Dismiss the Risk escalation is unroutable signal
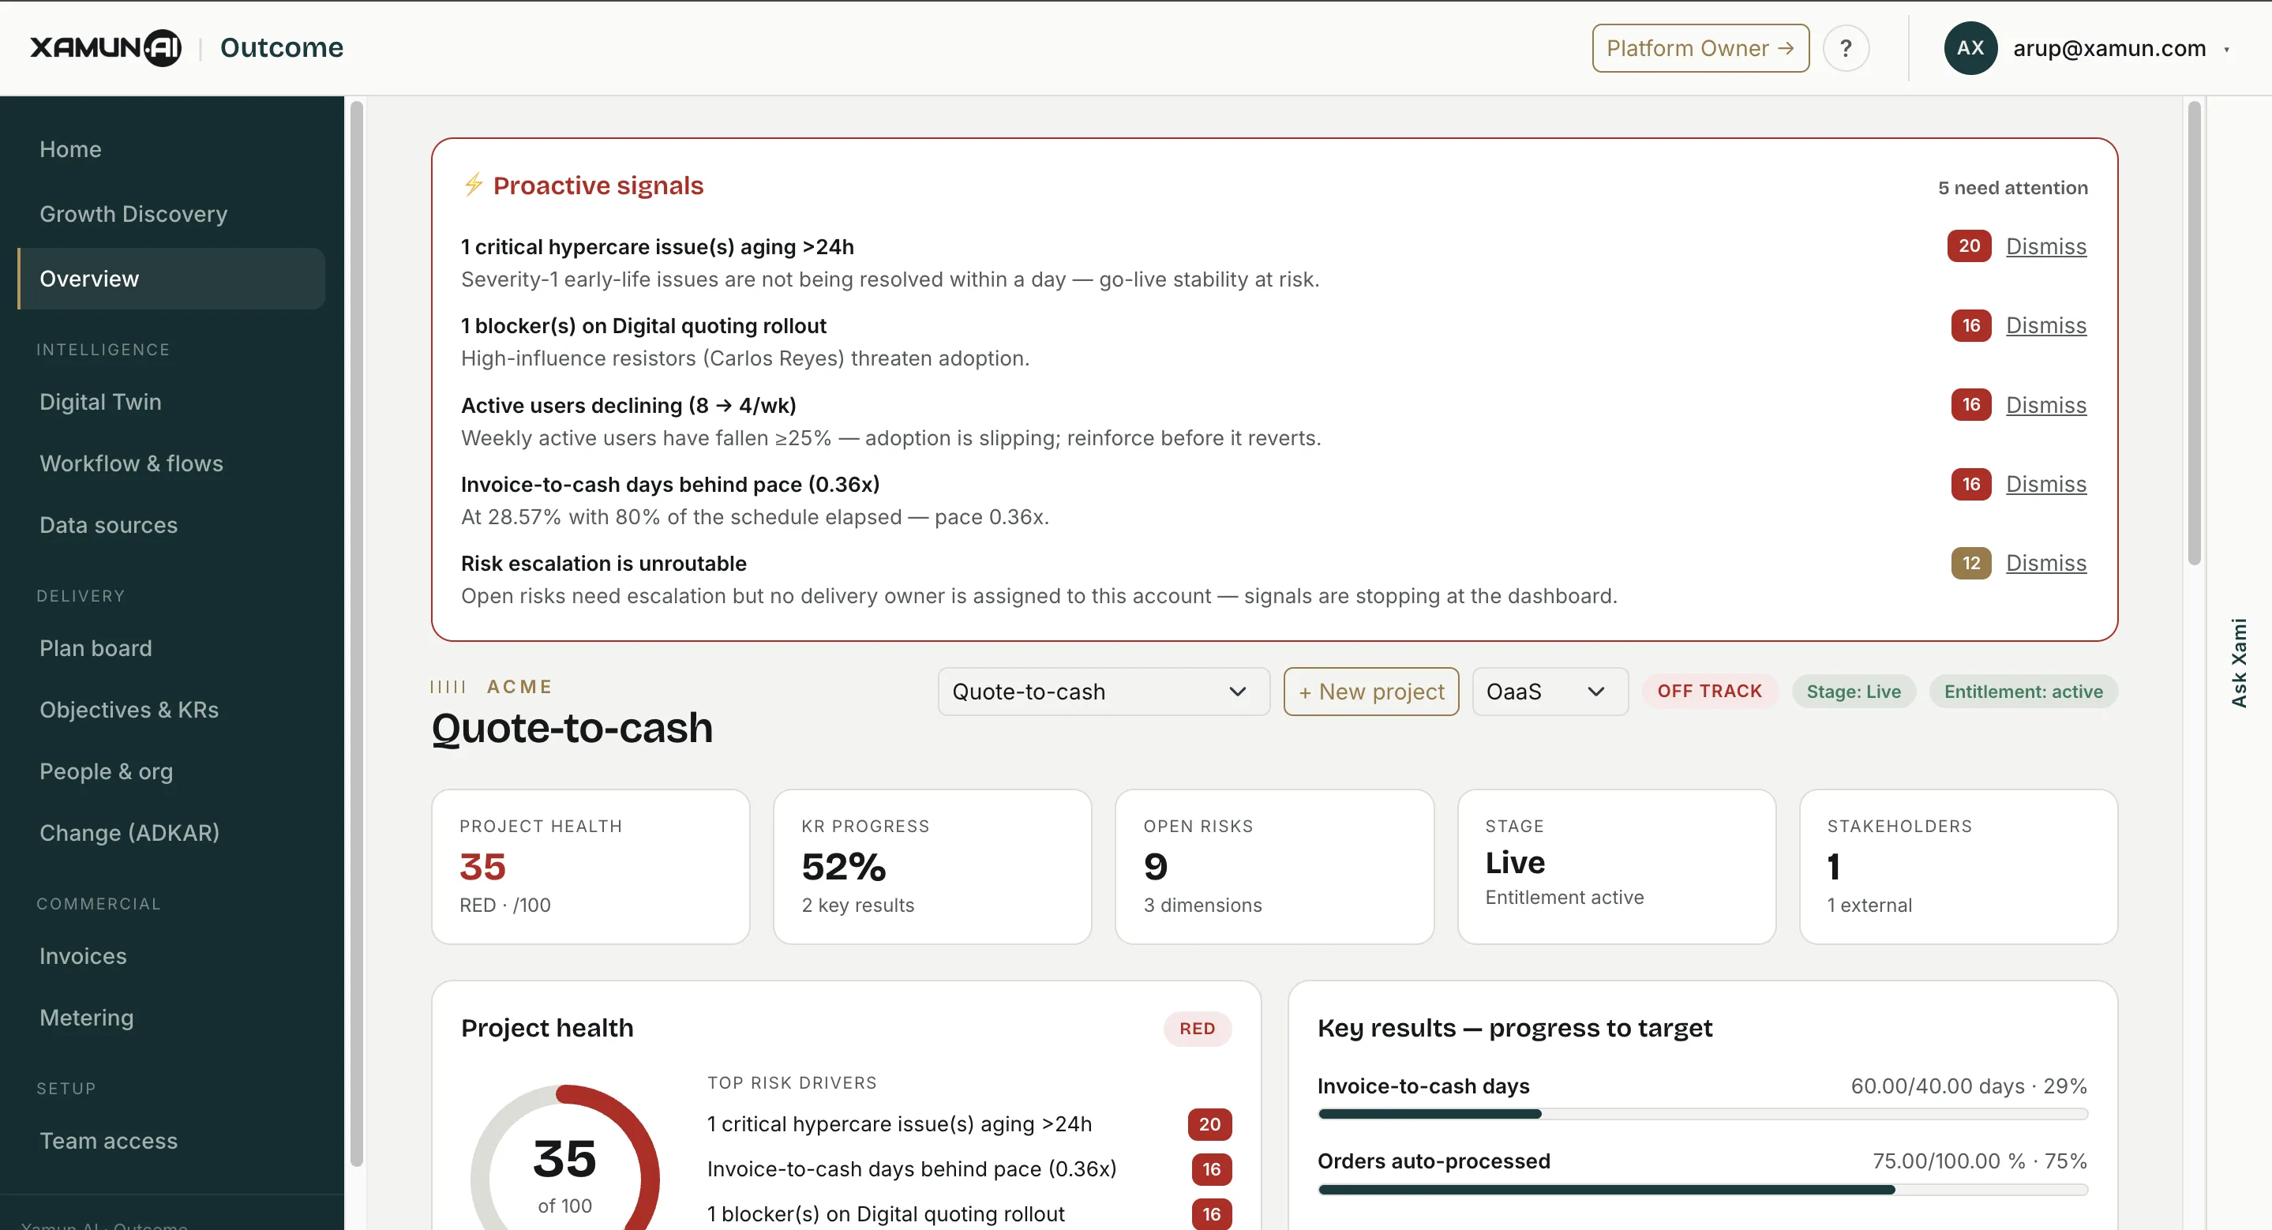2272x1230 pixels. point(2045,563)
